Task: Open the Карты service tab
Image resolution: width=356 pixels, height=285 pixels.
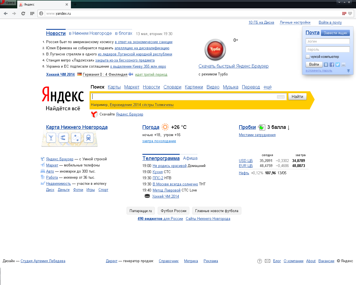Action: coord(114,87)
